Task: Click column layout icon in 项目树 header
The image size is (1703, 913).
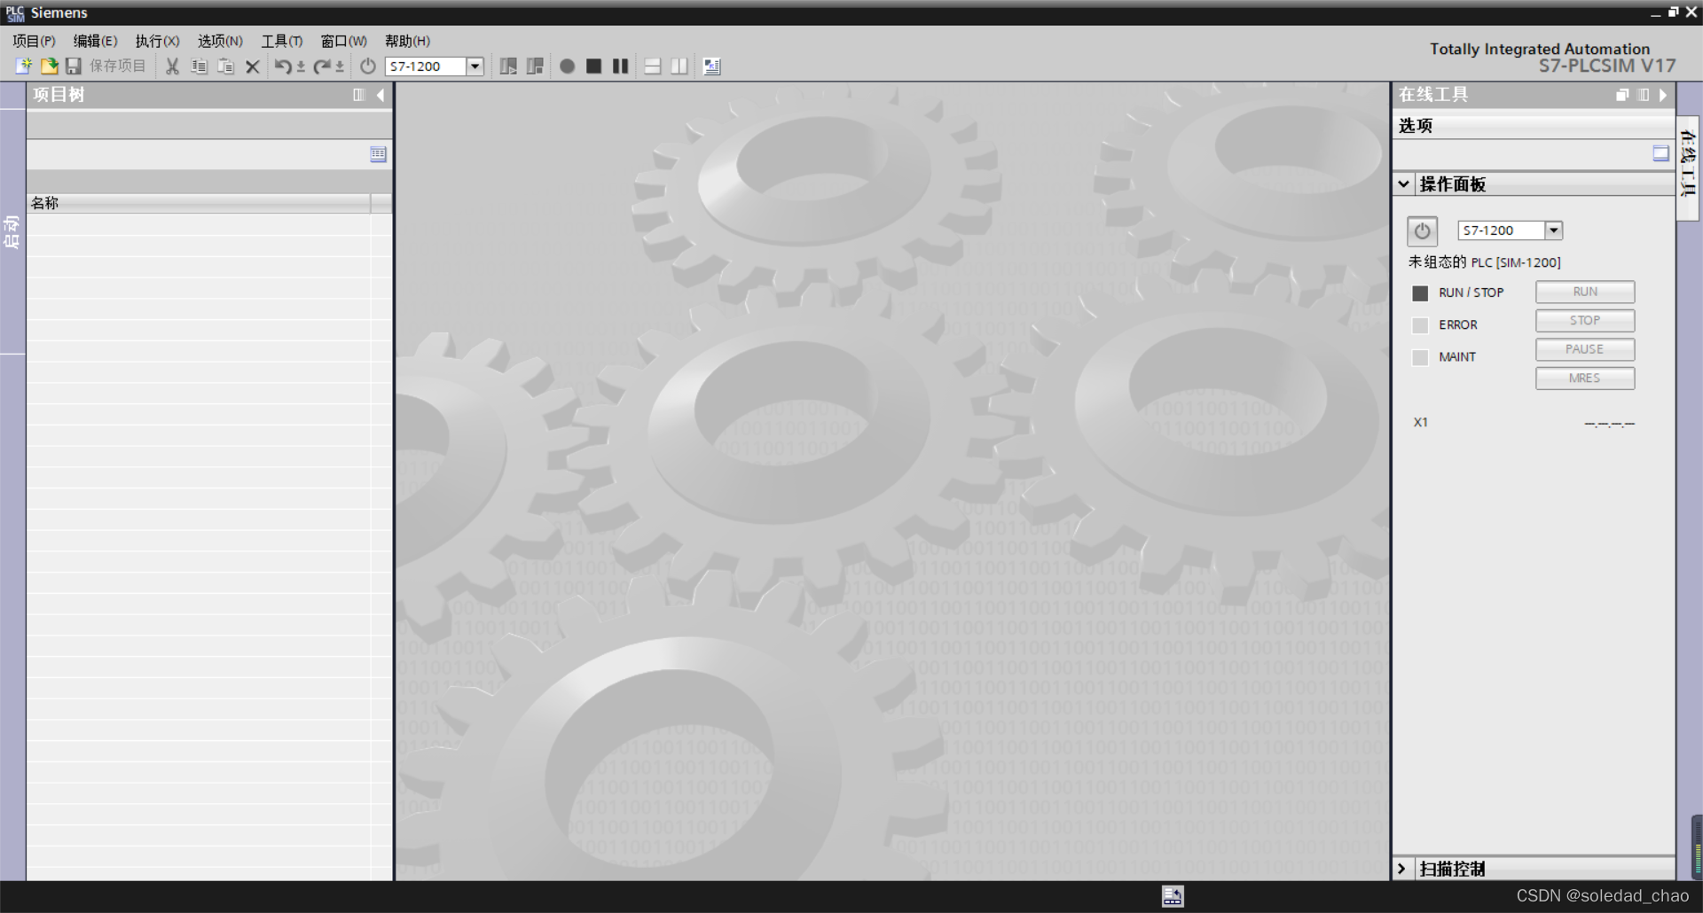Action: (358, 95)
